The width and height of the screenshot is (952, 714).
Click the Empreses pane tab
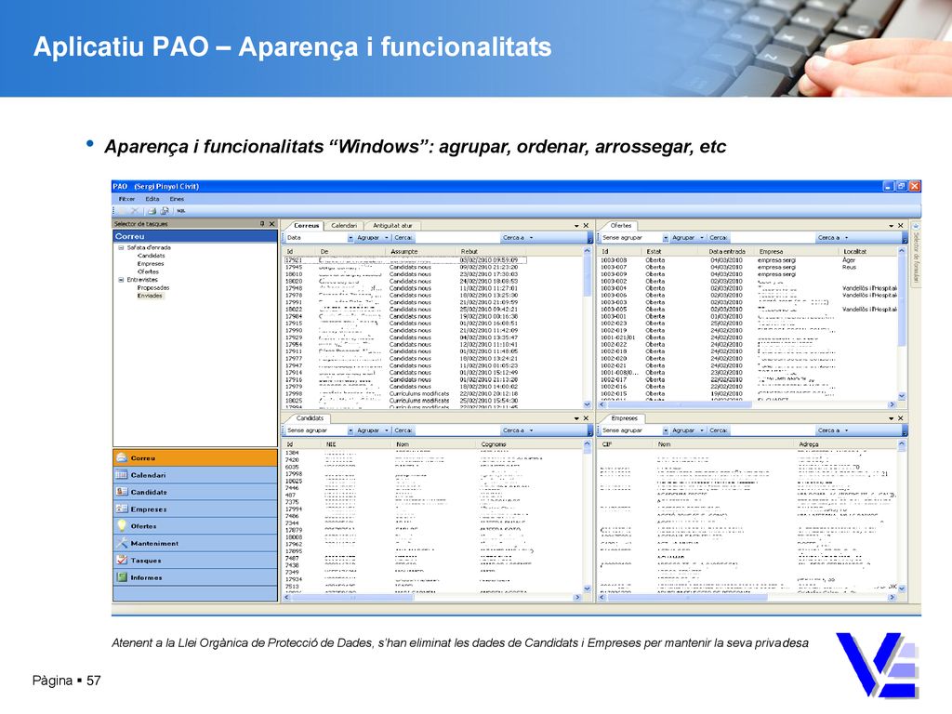point(624,418)
